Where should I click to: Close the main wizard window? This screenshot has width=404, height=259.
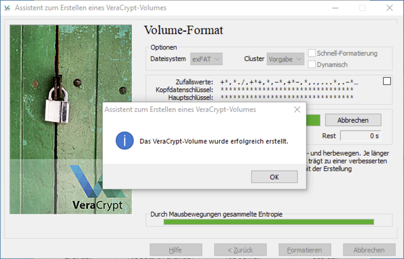pos(389,8)
